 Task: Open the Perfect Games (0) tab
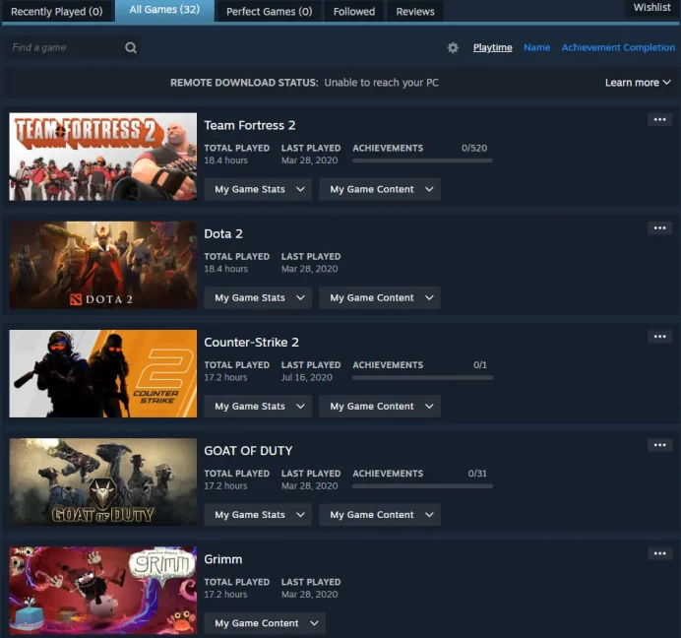[x=269, y=11]
